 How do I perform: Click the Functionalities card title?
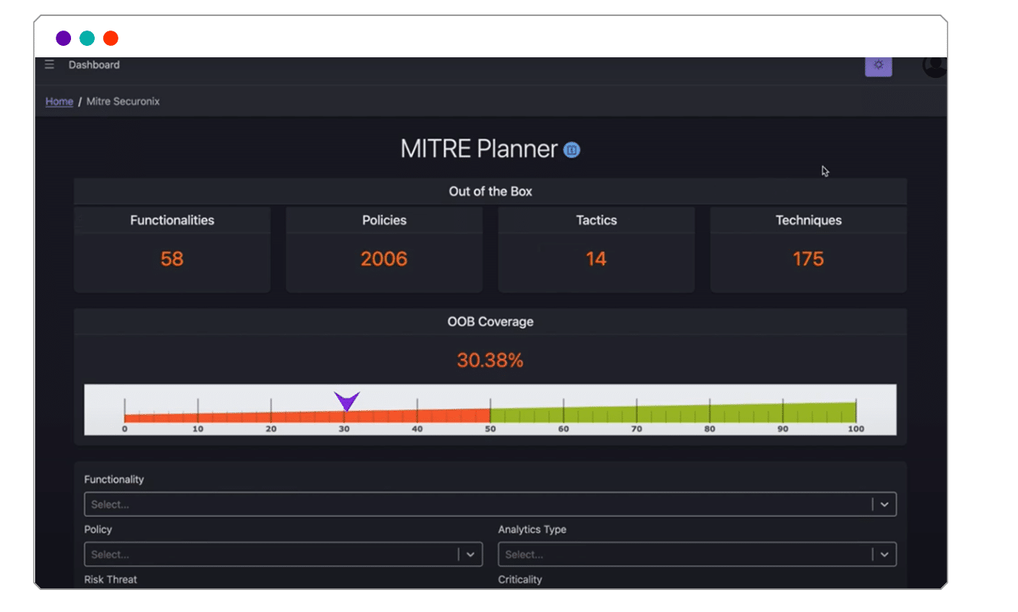pos(172,220)
